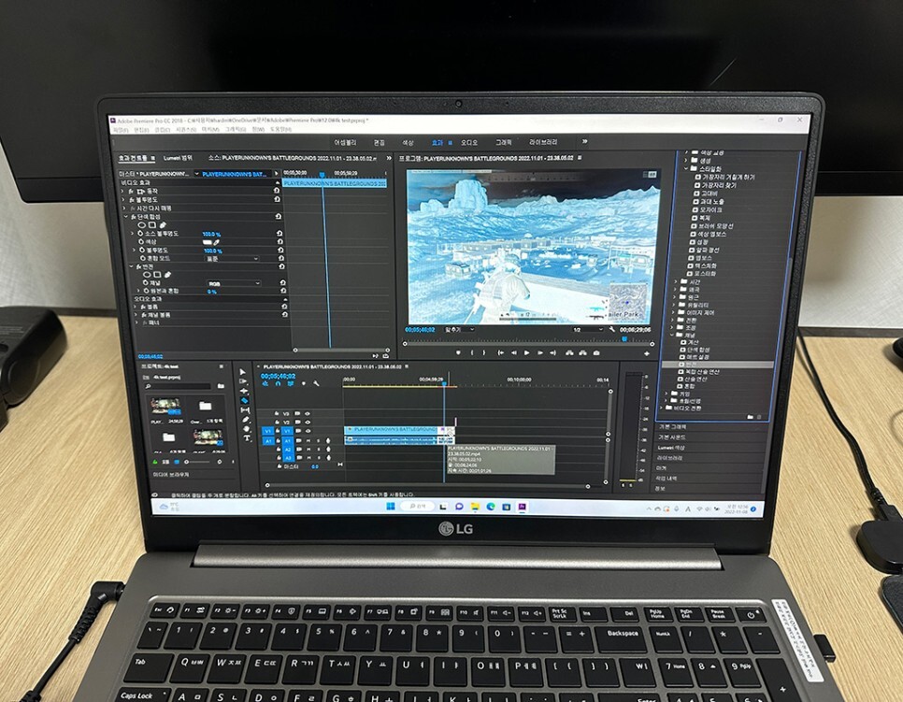Screen dimensions: 903x702
Task: Collapse the 단색 합성 effect
Action: tap(126, 217)
